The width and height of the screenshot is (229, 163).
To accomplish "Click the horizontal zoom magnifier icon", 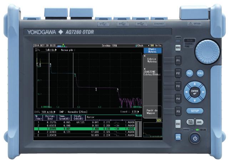I will pyautogui.click(x=37, y=112).
